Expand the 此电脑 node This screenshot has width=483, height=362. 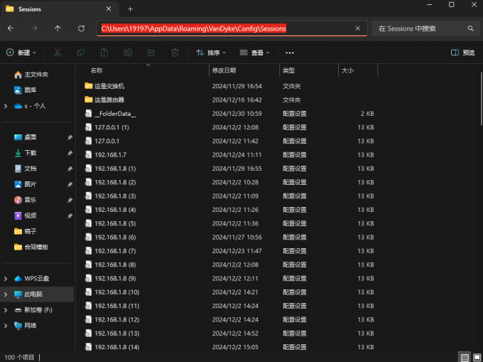pos(6,294)
